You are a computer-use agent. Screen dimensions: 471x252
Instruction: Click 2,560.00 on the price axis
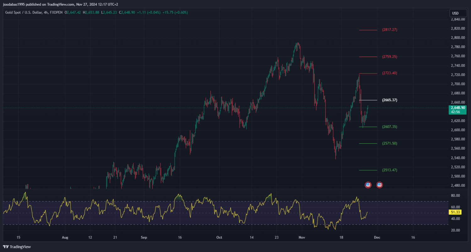coord(457,148)
